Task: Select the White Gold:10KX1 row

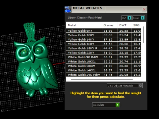Action: click(104, 61)
